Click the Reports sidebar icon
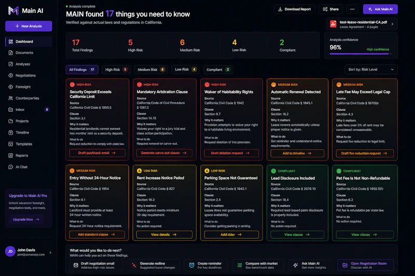The width and height of the screenshot is (415, 276). click(x=10, y=155)
